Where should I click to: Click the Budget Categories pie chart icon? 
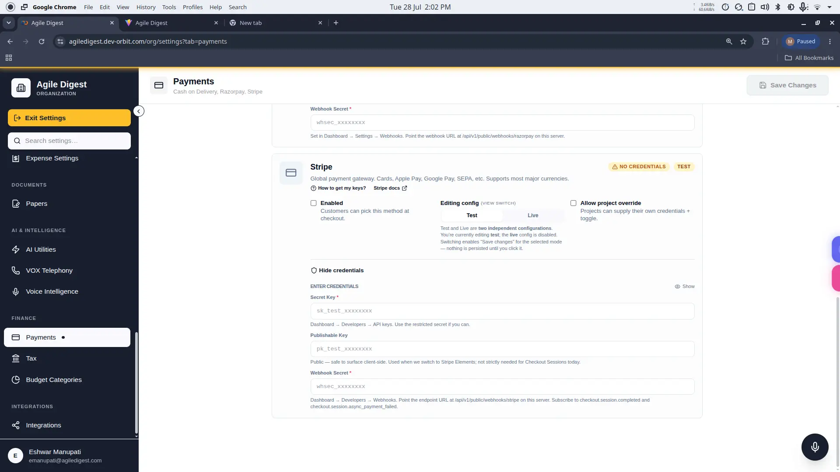(x=16, y=380)
